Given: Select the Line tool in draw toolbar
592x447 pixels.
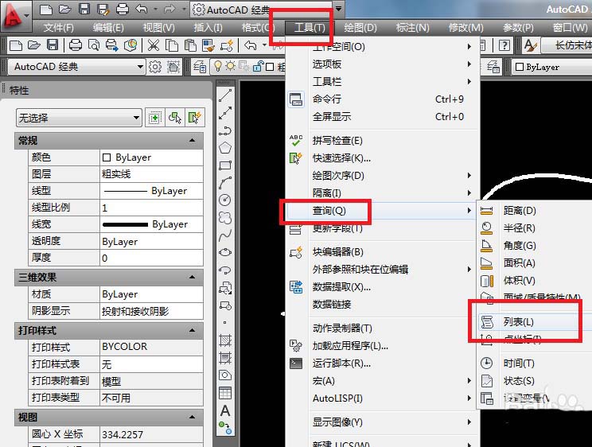Looking at the screenshot, I should (225, 95).
